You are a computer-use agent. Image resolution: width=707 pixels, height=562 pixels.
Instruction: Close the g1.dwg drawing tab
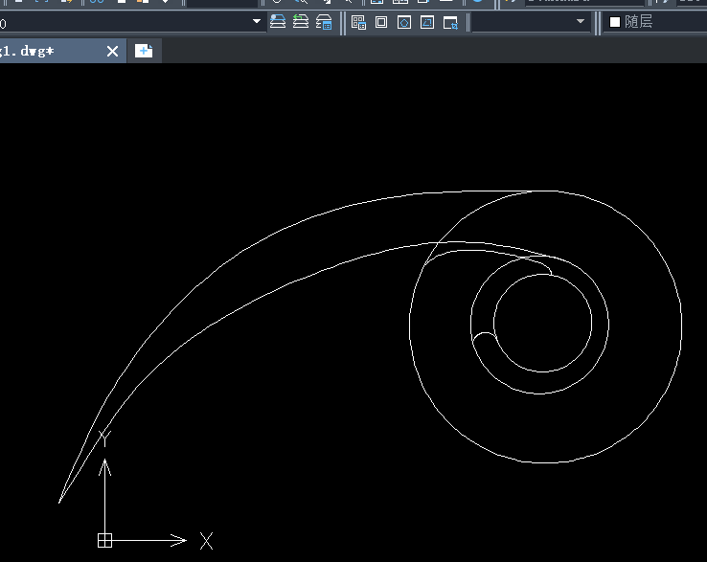click(112, 52)
